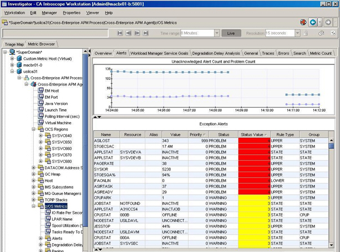
Task: Click the red status cell for ASILOST
Action: [255, 140]
